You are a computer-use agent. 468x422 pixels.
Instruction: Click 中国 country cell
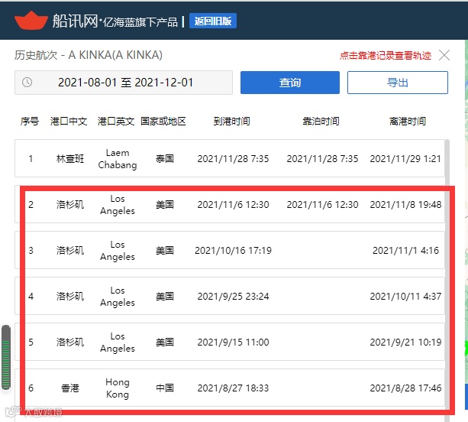[x=165, y=388]
